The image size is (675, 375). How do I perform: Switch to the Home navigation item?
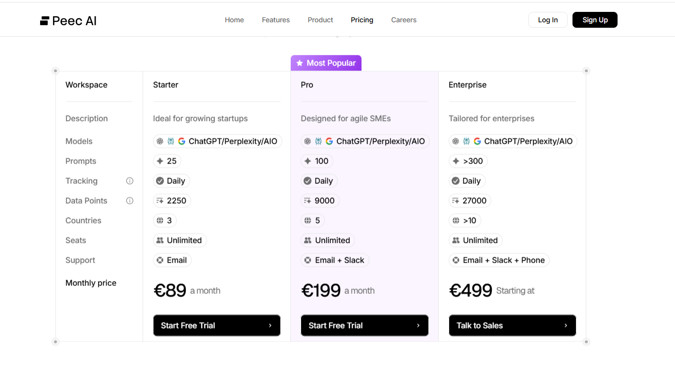[234, 20]
